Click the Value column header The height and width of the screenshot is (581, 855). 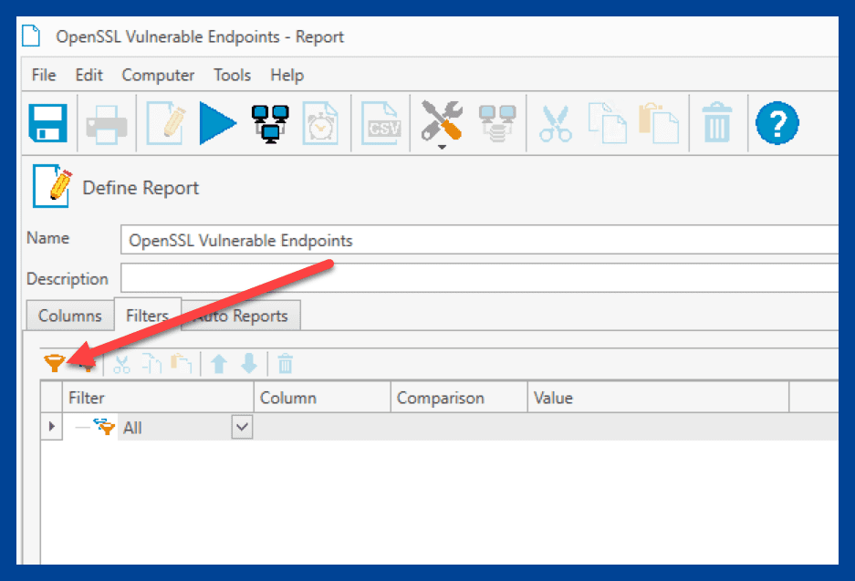[658, 398]
